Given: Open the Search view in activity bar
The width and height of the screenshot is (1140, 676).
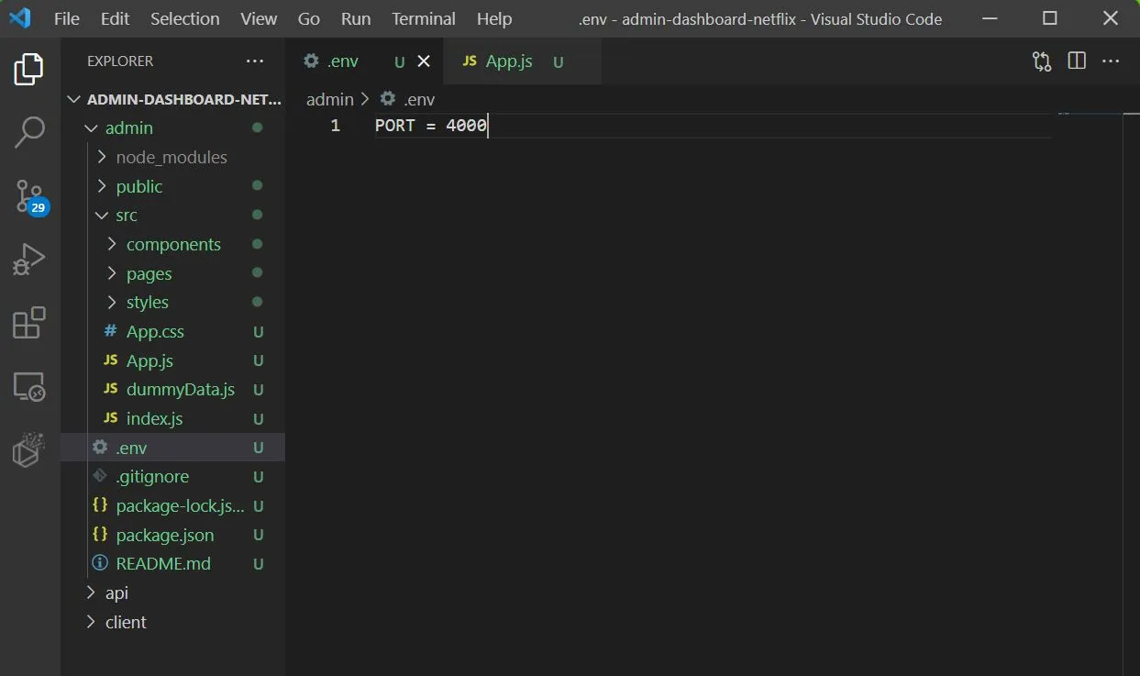Looking at the screenshot, I should (29, 132).
